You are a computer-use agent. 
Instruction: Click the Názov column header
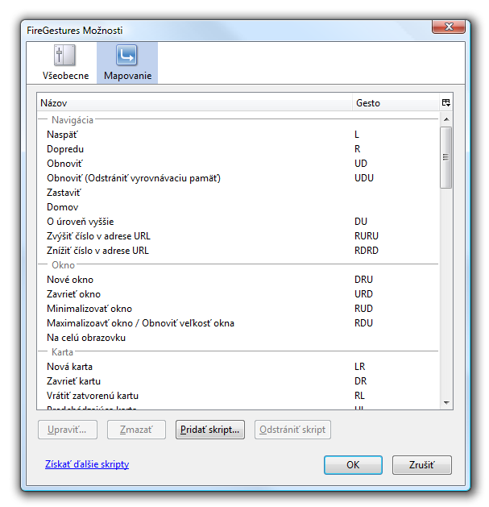(x=195, y=103)
